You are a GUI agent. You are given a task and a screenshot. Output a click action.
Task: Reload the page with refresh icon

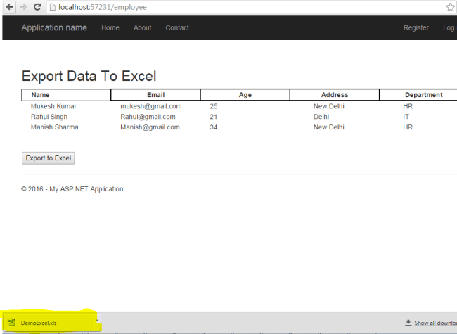[x=37, y=7]
